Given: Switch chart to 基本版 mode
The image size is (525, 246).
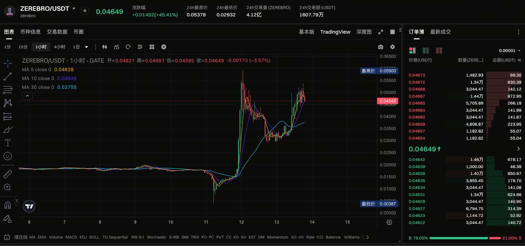Looking at the screenshot, I should click(x=306, y=32).
